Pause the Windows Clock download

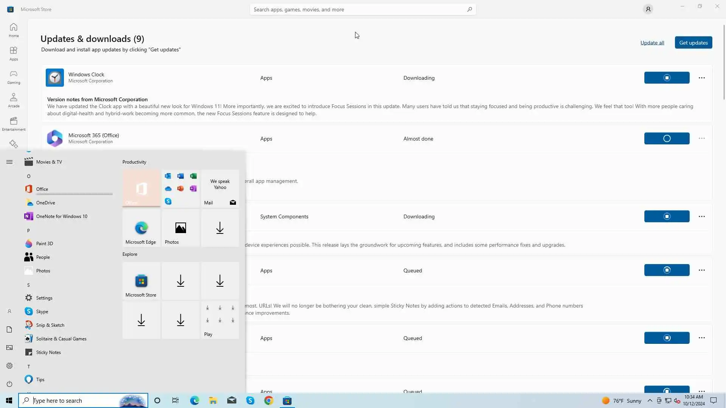pos(667,78)
